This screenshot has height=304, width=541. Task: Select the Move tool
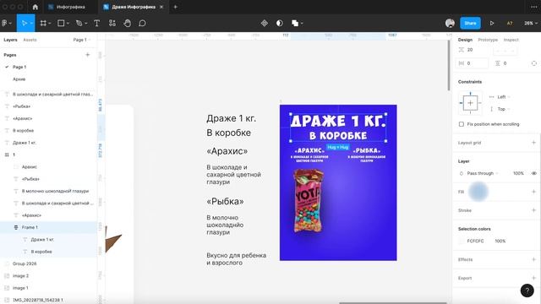click(x=25, y=23)
